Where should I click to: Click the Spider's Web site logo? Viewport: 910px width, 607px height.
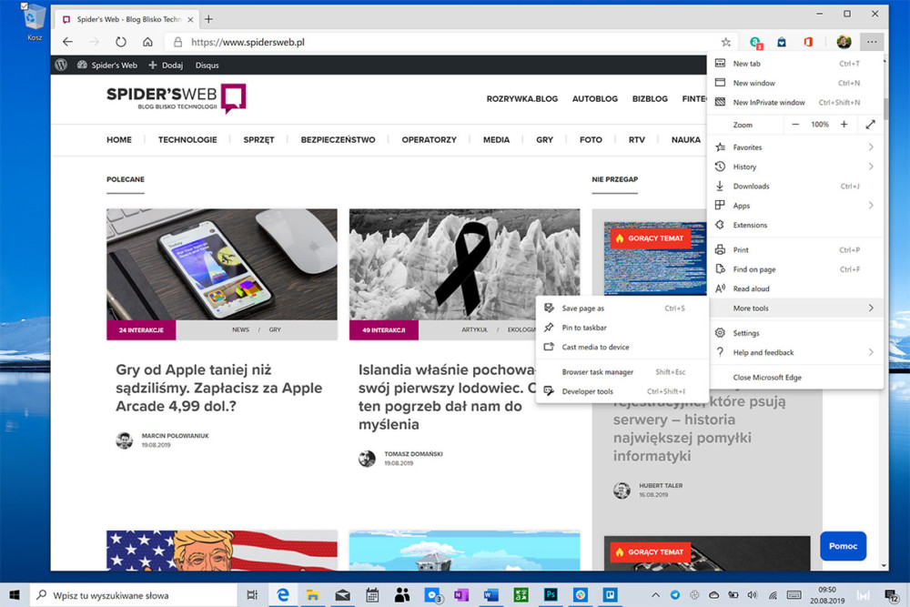176,97
